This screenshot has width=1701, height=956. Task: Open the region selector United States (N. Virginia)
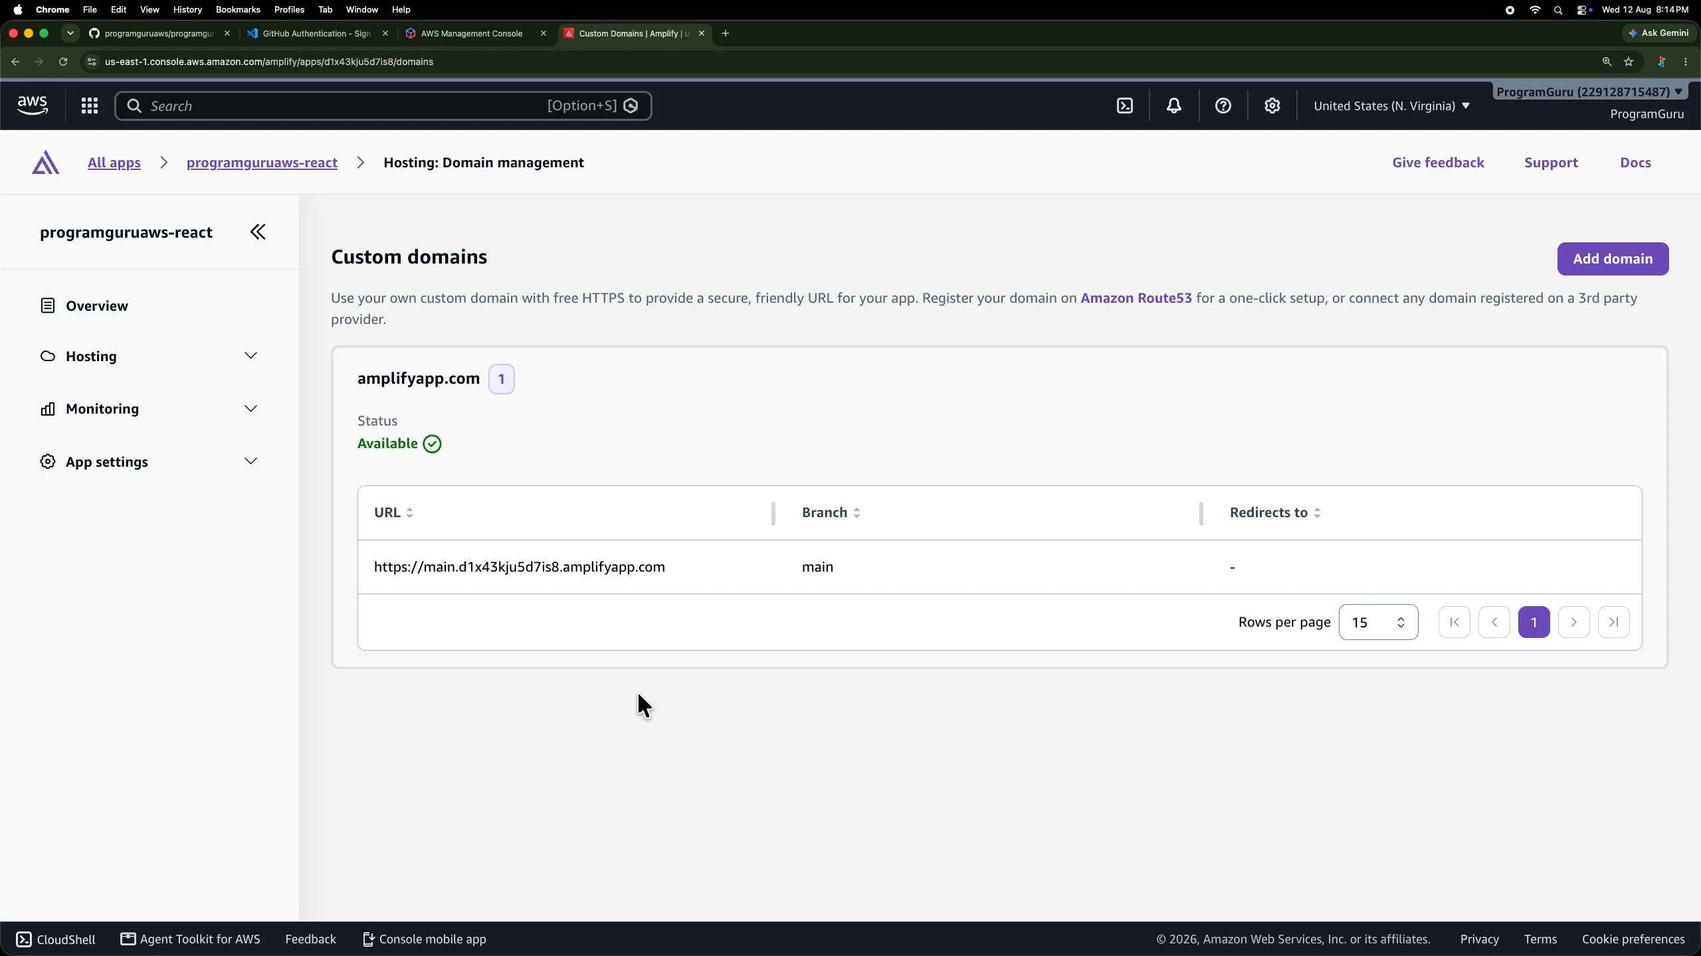click(x=1391, y=106)
